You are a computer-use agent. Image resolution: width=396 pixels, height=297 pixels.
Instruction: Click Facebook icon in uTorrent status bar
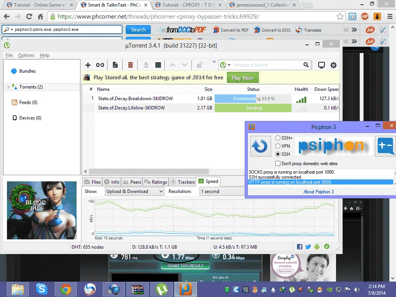(x=300, y=247)
